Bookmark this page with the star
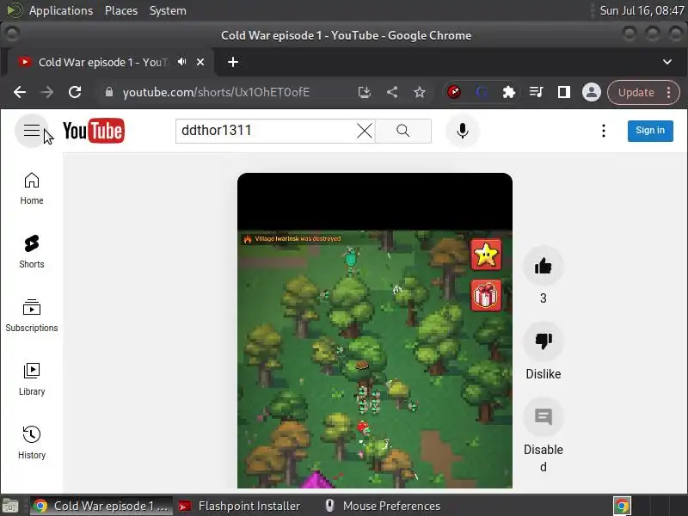Viewport: 688px width, 516px height. [x=420, y=92]
